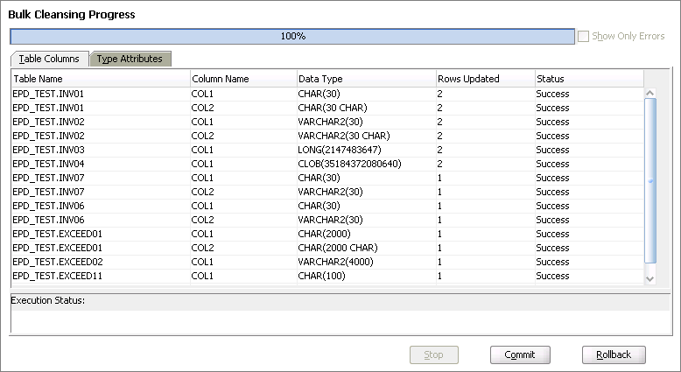Click the vertical scrollbar thumb
This screenshot has height=372, width=681.
point(649,179)
